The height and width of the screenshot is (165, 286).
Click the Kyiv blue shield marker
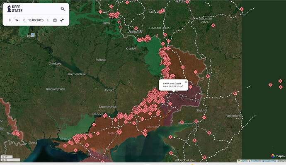pyautogui.click(x=33, y=35)
